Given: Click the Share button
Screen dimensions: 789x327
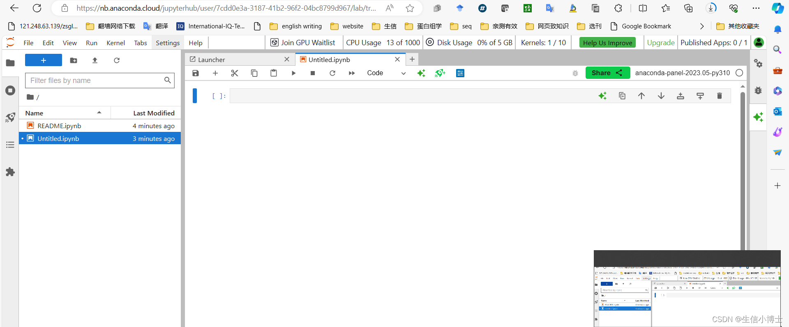Looking at the screenshot, I should coord(607,73).
